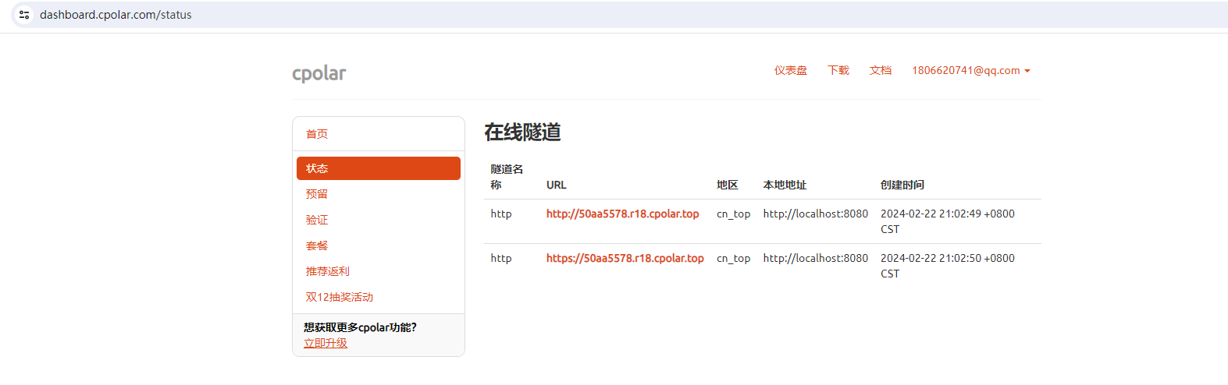Open the 下载 download link
Image resolution: width=1228 pixels, height=385 pixels.
tap(838, 70)
